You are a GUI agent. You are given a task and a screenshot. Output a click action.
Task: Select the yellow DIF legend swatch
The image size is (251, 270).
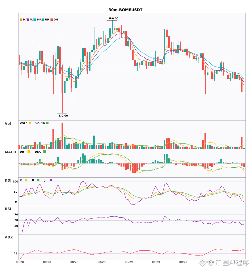pyautogui.click(x=29, y=151)
